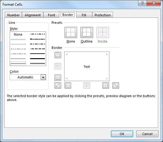The width and height of the screenshot is (163, 142).
Task: Open the Font tab
Action: pyautogui.click(x=51, y=15)
